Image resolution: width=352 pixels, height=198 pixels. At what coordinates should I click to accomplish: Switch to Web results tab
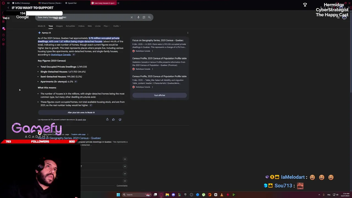90,26
